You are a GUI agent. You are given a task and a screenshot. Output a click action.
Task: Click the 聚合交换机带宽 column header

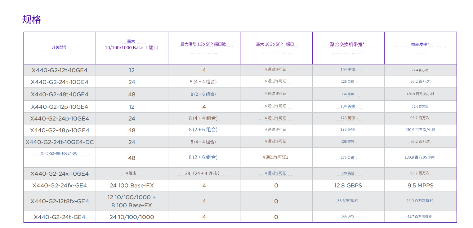tap(348, 44)
